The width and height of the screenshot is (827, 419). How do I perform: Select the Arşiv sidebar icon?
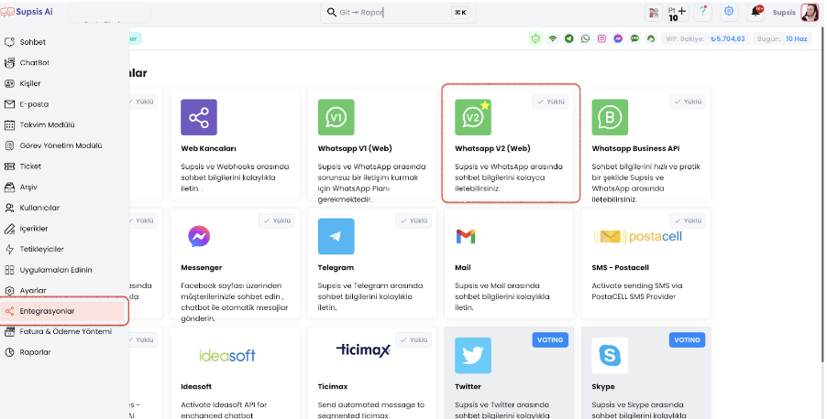(9, 187)
